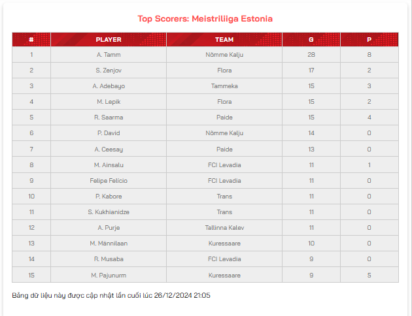Click the G goals column header
412x316 pixels.
pyautogui.click(x=311, y=40)
